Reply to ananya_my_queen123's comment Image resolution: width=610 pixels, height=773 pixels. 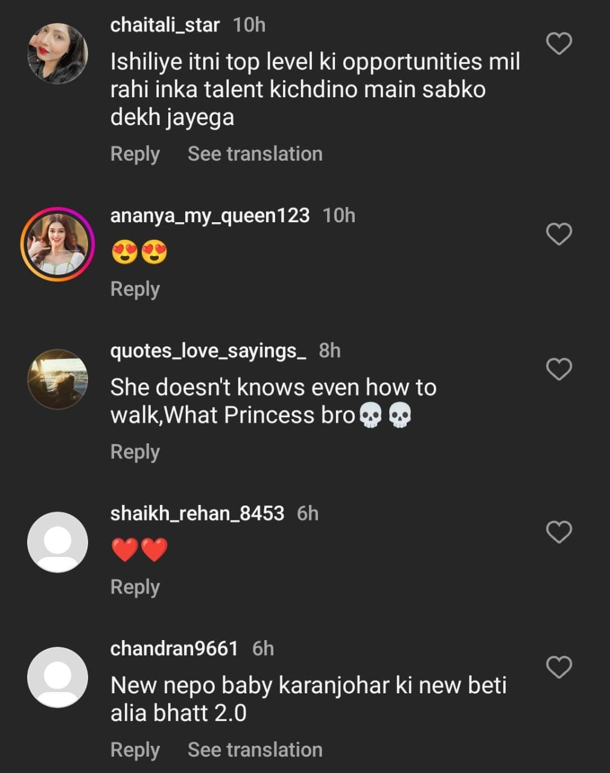pos(135,289)
